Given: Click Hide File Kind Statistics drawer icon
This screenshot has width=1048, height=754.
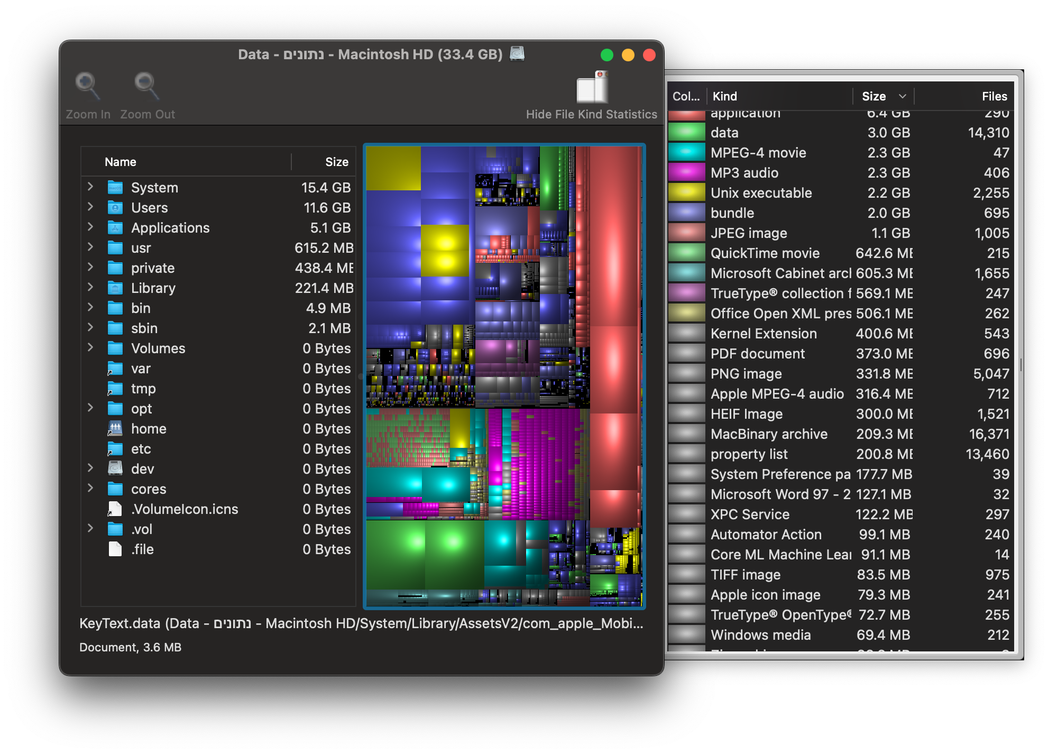Looking at the screenshot, I should tap(592, 88).
